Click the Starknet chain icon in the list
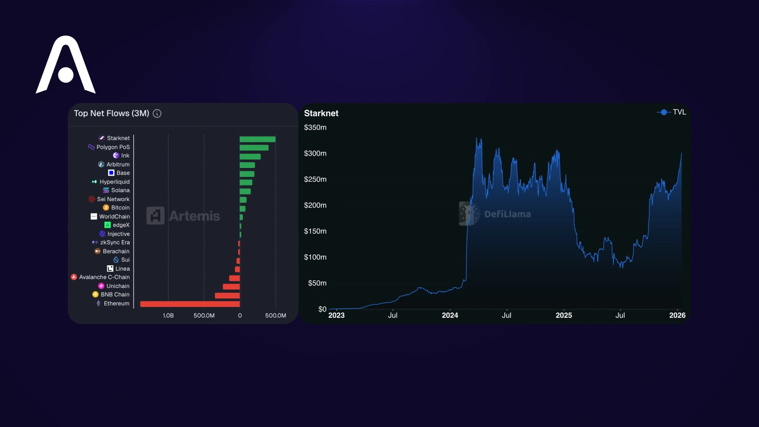Viewport: 759px width, 427px height. coord(102,138)
